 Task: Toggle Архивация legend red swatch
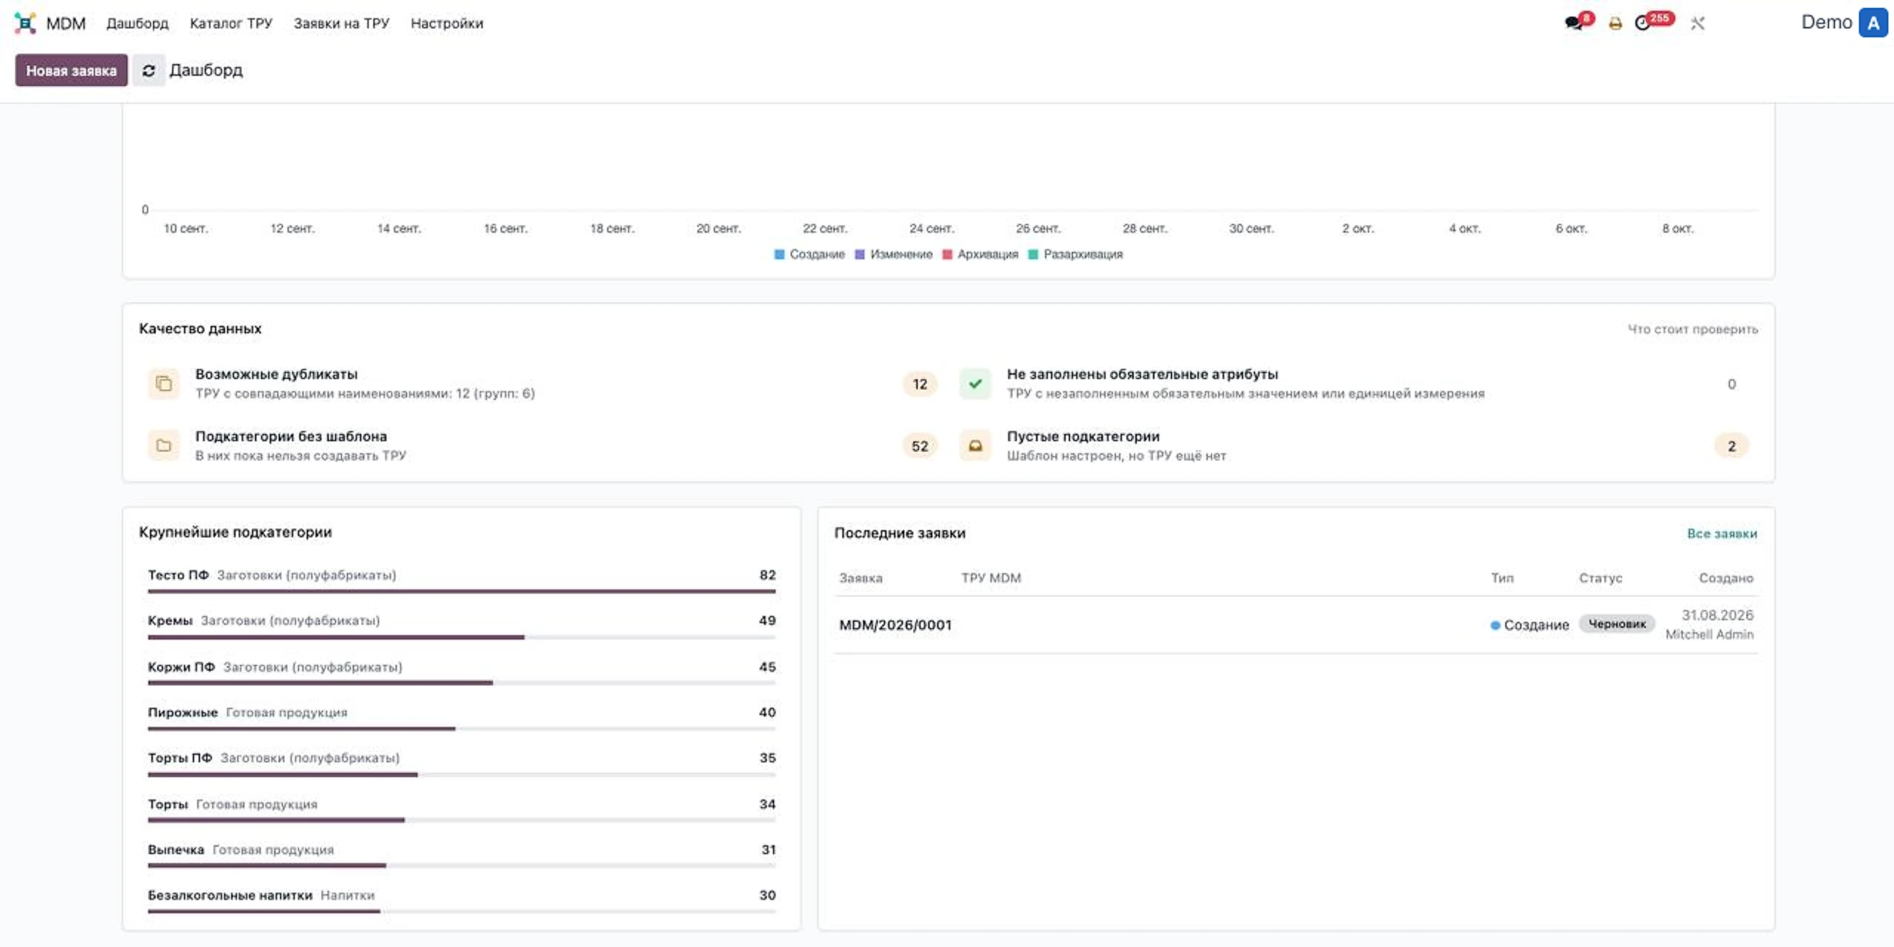pyautogui.click(x=947, y=254)
